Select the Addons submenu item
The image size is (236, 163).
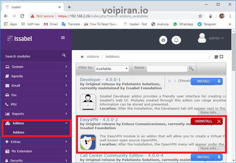tap(19, 133)
